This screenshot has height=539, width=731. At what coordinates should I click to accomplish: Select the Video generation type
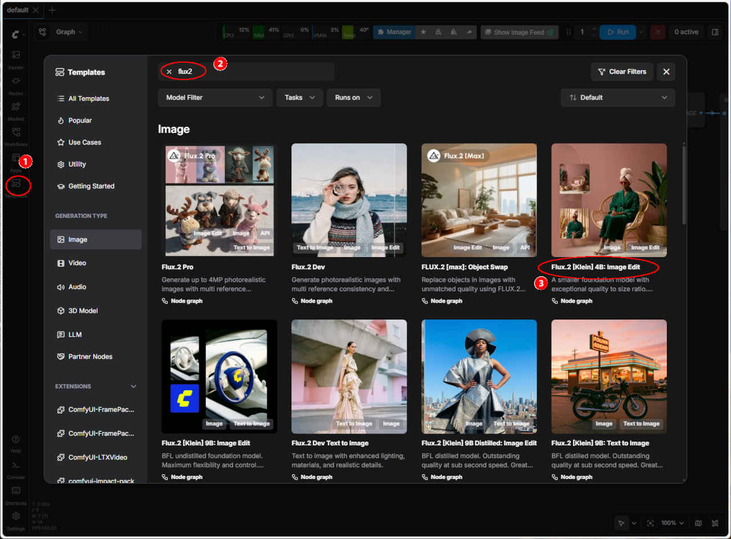77,263
